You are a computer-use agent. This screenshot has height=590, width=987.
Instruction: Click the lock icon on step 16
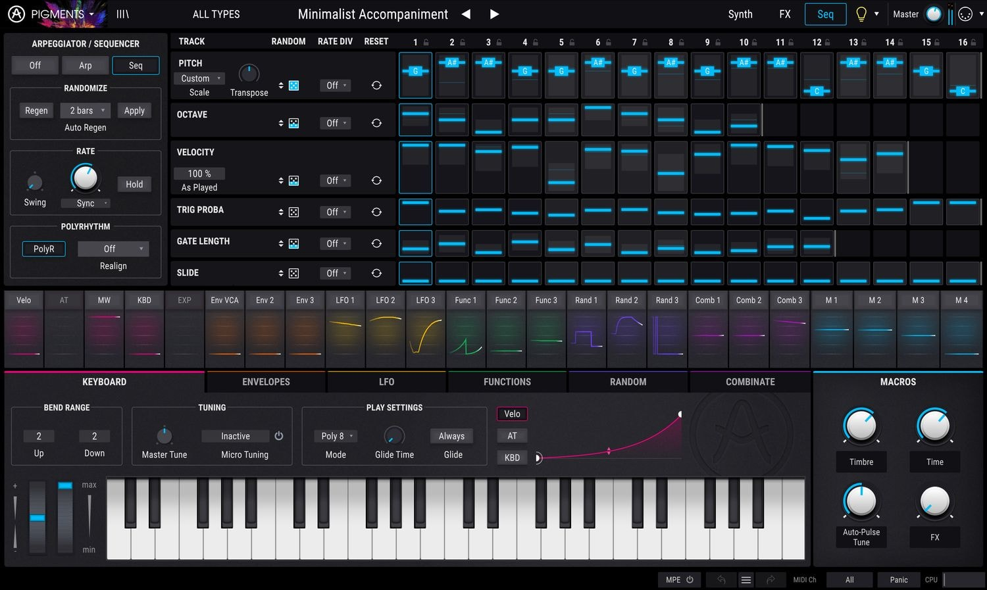click(973, 42)
